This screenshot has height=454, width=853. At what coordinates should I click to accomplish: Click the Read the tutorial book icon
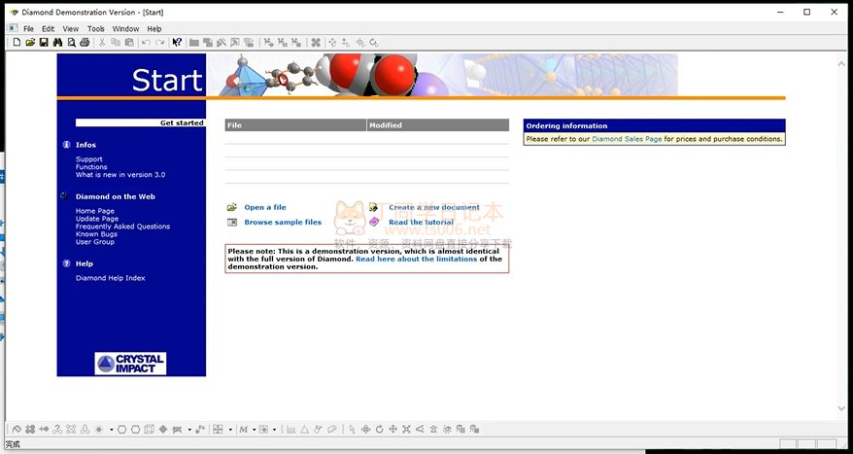tap(374, 222)
